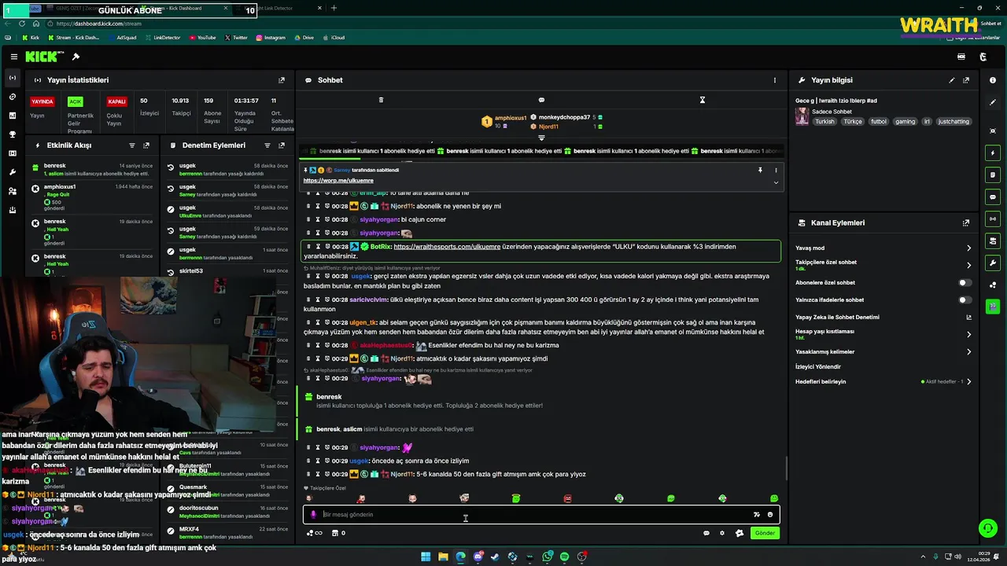Open the wrench settings icon in left sidebar

pos(13,172)
